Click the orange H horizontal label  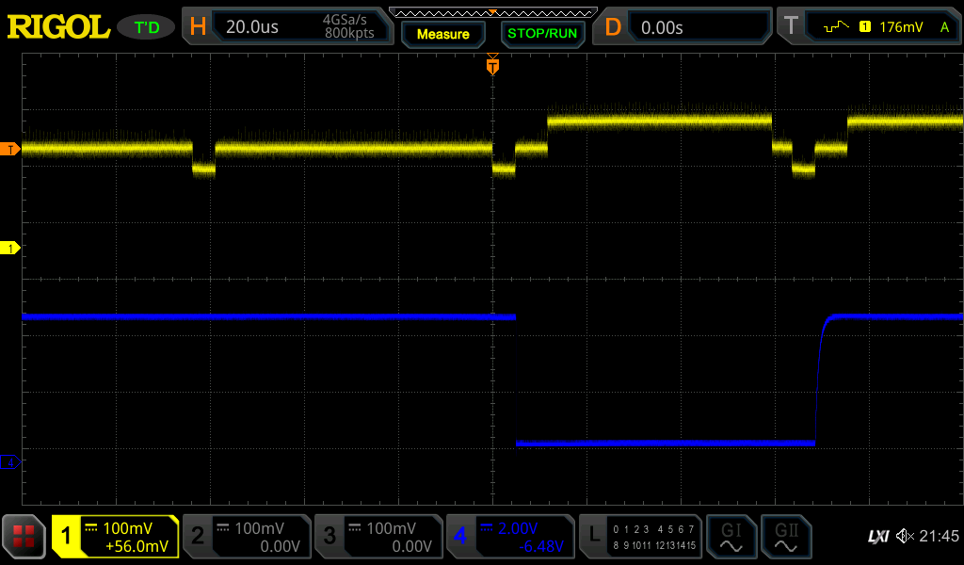[198, 26]
